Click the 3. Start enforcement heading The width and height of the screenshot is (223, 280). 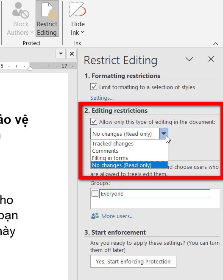115,232
